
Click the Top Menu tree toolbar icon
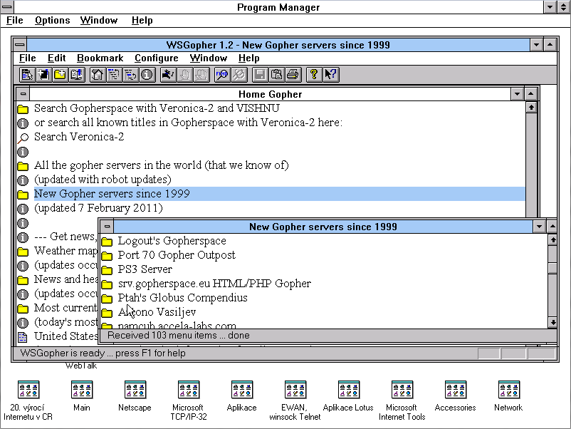114,75
